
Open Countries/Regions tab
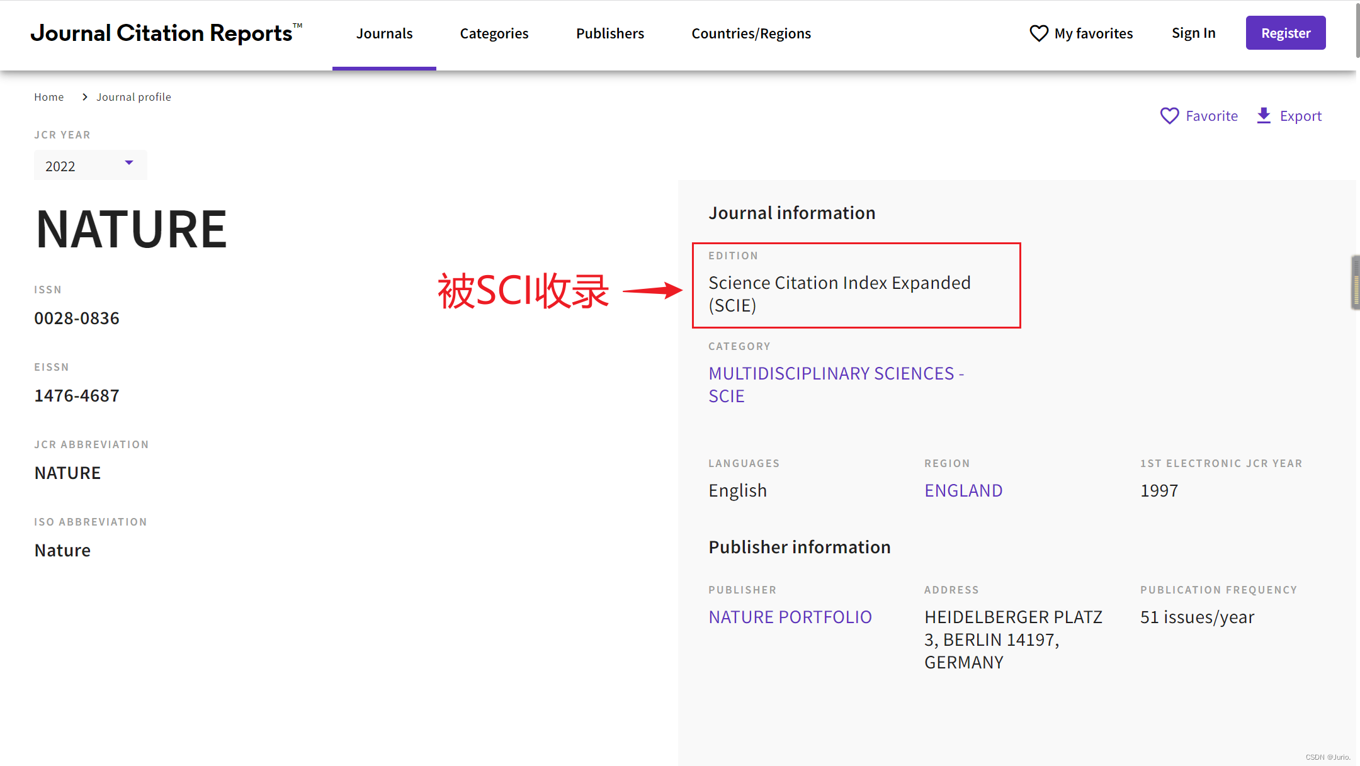(x=751, y=33)
